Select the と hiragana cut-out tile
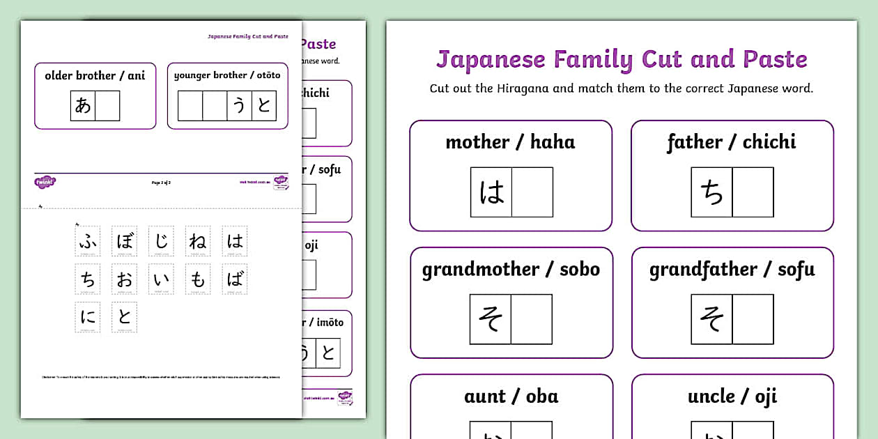The width and height of the screenshot is (878, 439). click(x=124, y=317)
